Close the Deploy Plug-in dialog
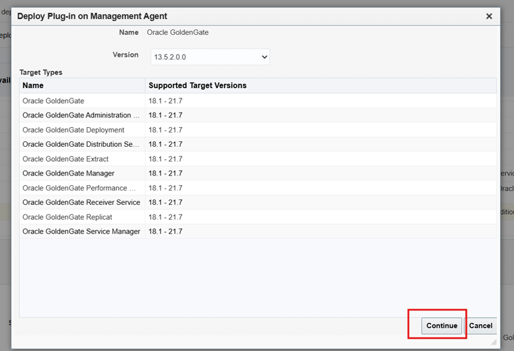The image size is (514, 351). coord(489,16)
